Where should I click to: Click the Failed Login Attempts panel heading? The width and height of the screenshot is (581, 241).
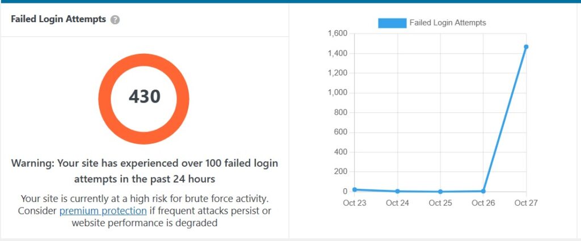click(58, 19)
